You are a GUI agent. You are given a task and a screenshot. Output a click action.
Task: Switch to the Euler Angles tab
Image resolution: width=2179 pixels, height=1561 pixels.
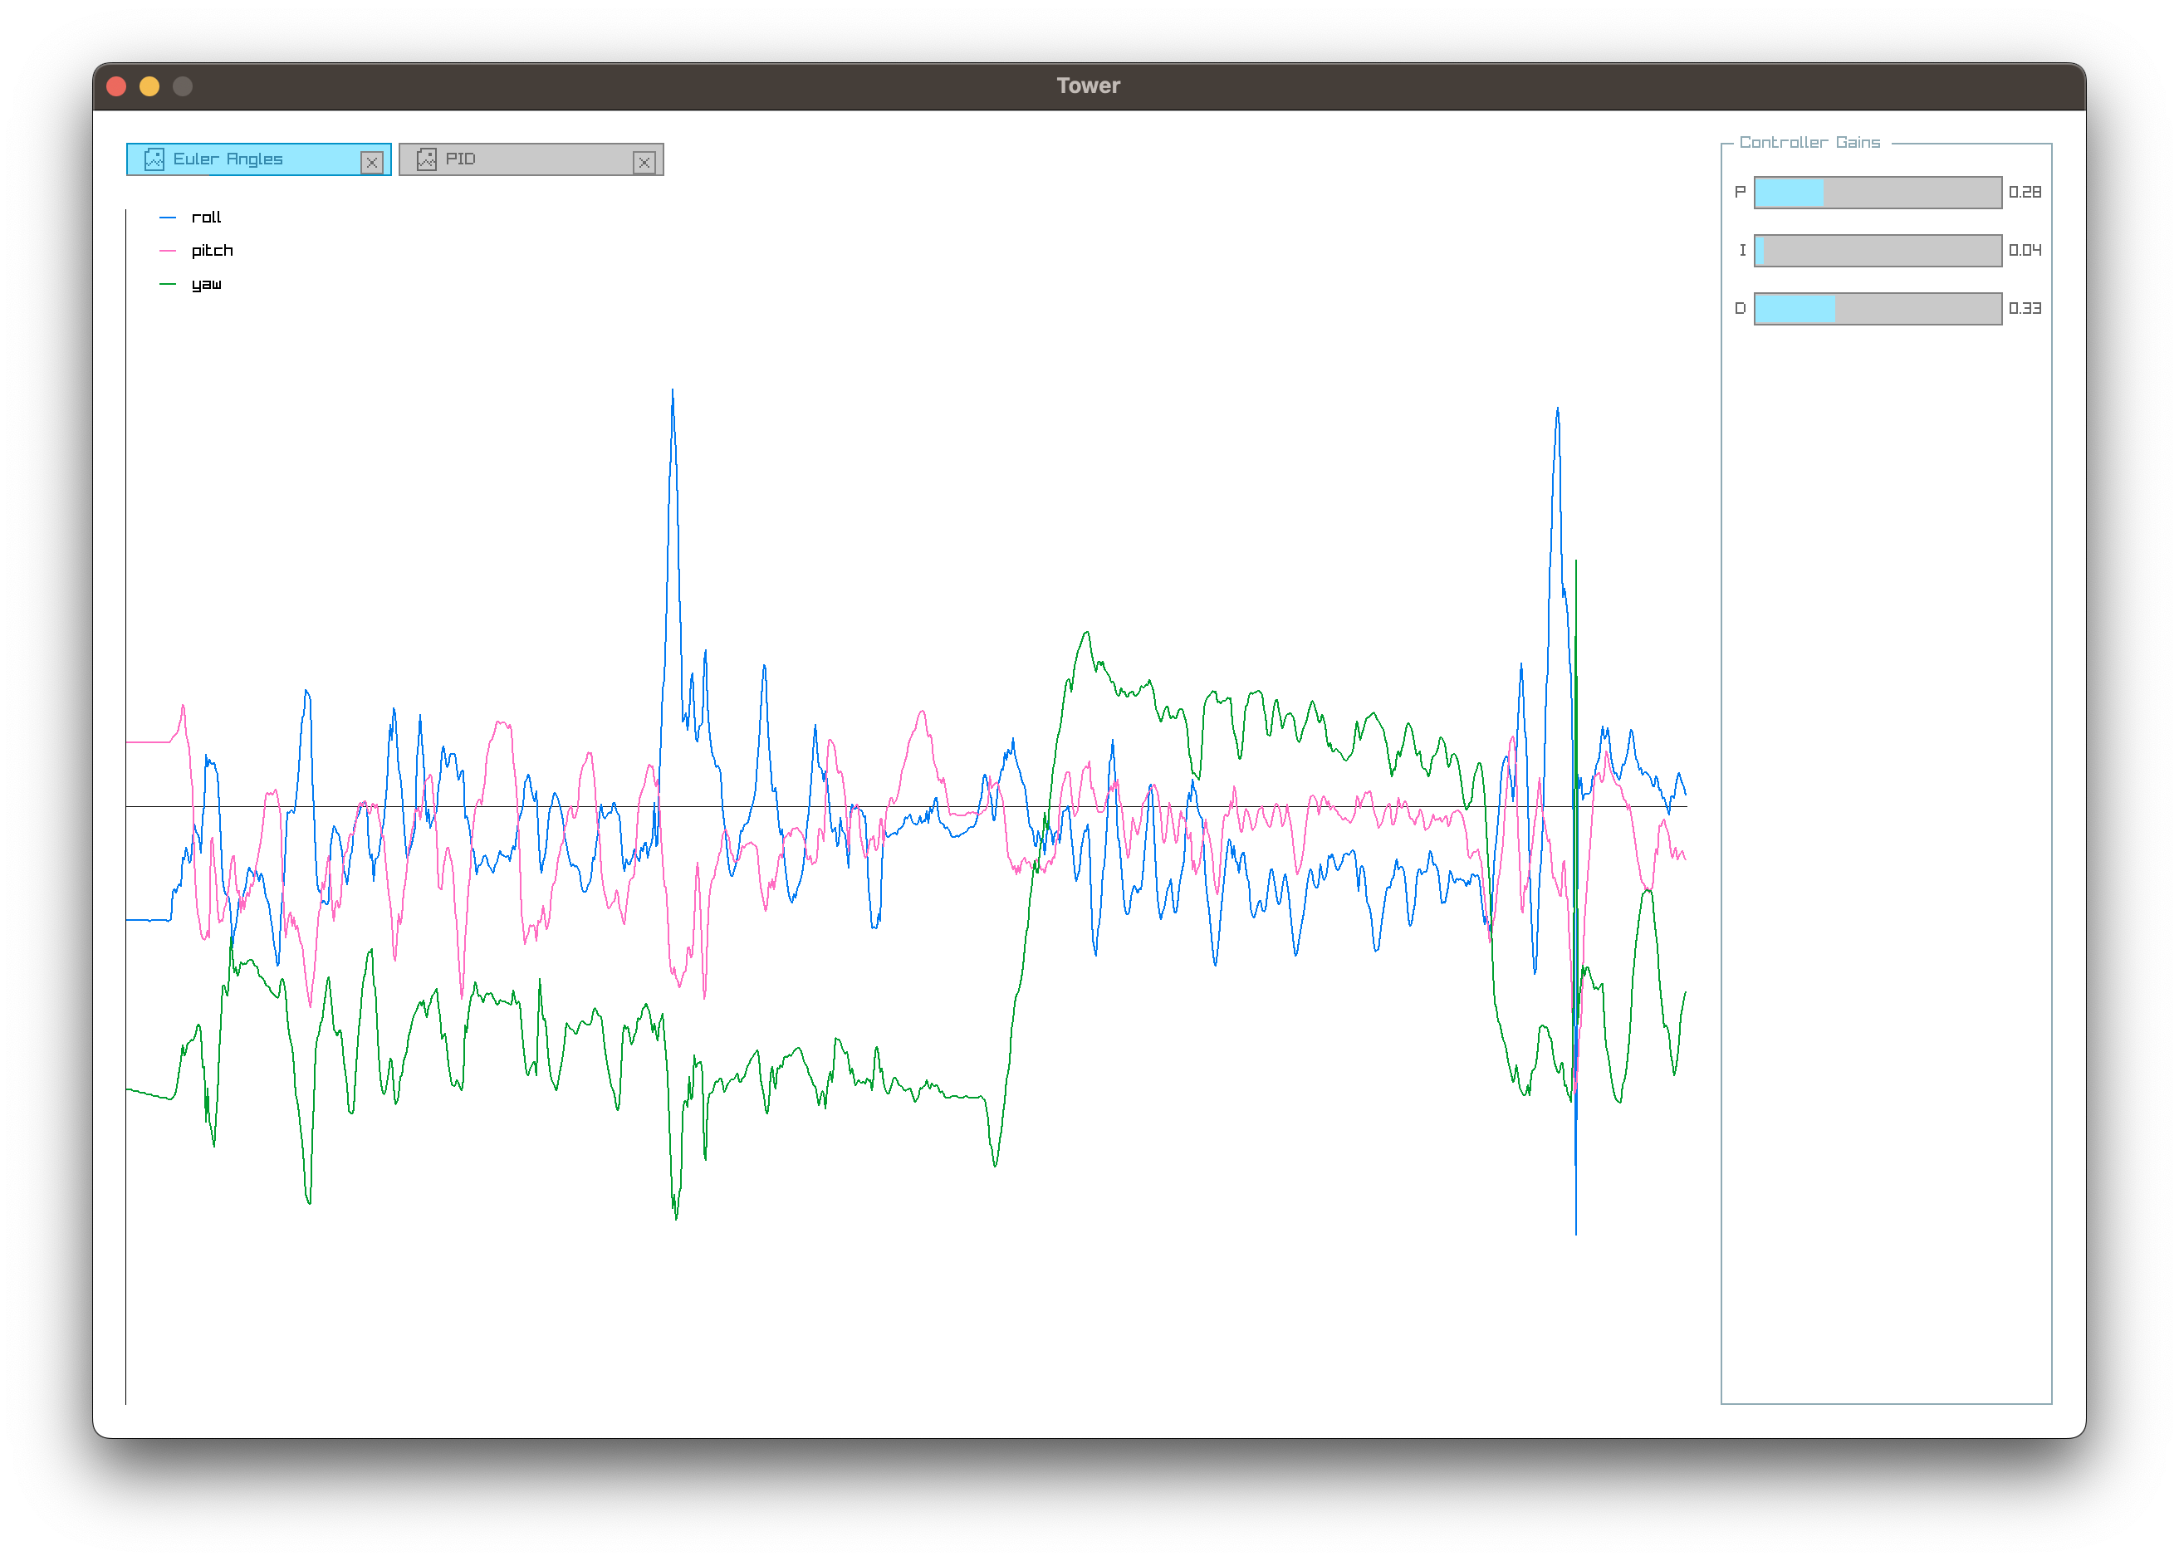[x=257, y=159]
